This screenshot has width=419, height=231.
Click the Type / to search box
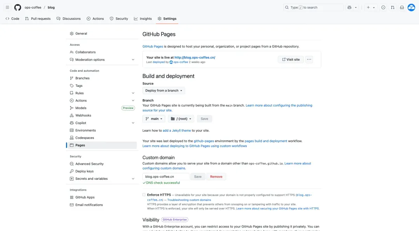(x=313, y=7)
